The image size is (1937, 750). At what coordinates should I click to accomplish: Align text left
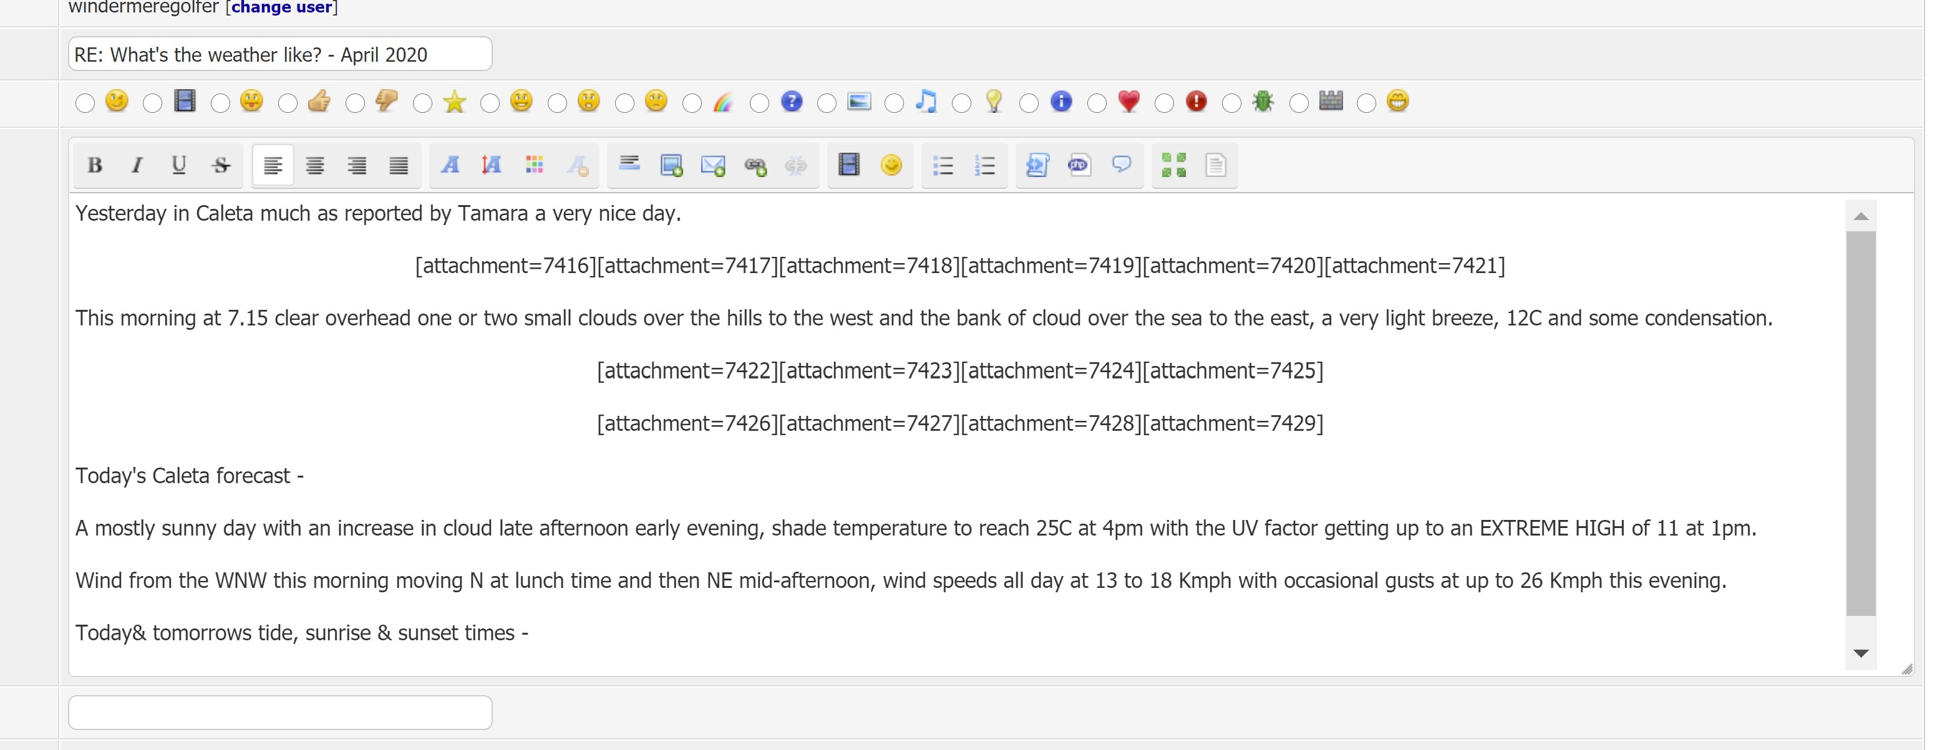click(x=273, y=165)
